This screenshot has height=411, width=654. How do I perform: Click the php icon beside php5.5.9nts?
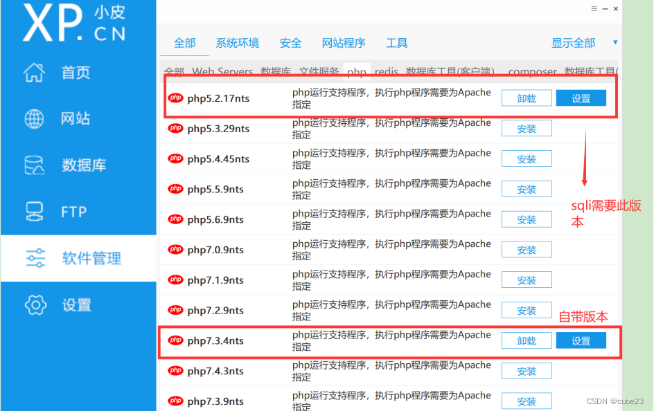pyautogui.click(x=175, y=189)
